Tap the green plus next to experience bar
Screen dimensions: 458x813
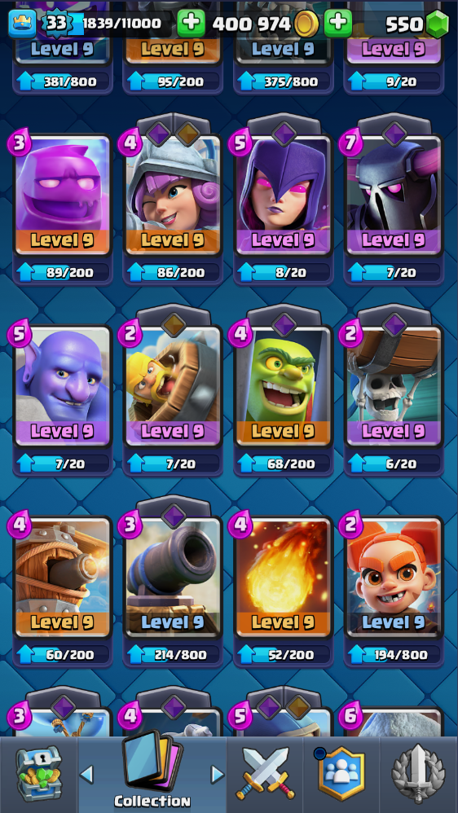[191, 23]
